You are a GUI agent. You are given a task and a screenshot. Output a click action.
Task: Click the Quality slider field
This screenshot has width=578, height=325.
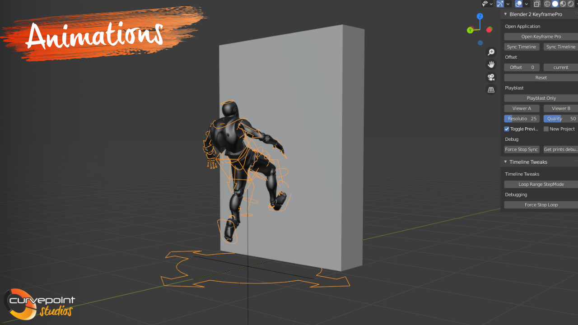point(560,118)
